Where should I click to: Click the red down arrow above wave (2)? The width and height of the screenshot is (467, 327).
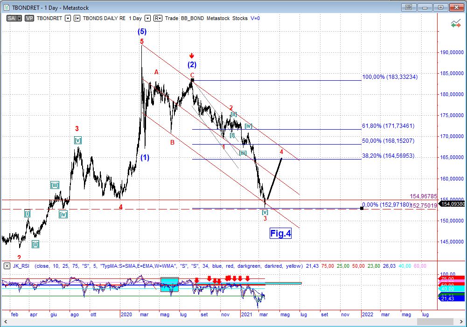coord(191,56)
